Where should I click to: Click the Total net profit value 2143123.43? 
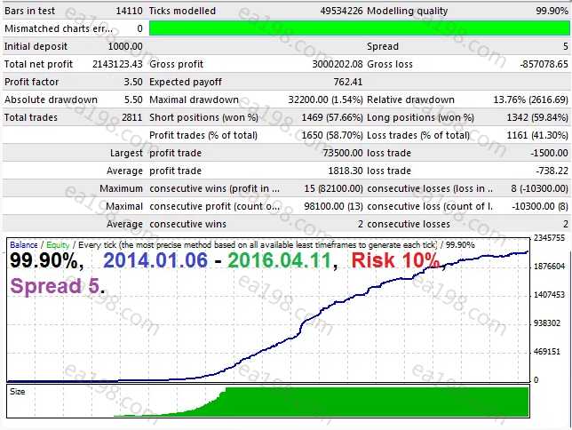coord(117,64)
